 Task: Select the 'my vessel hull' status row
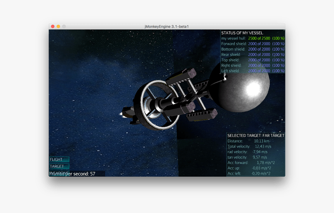[x=253, y=38]
